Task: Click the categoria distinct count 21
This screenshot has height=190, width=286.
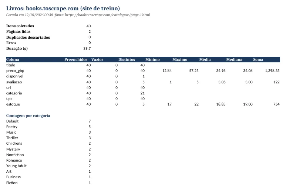Action: [142, 93]
